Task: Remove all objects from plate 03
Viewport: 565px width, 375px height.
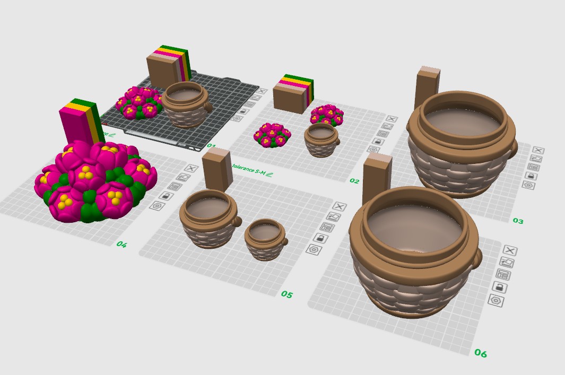Action: [x=538, y=150]
